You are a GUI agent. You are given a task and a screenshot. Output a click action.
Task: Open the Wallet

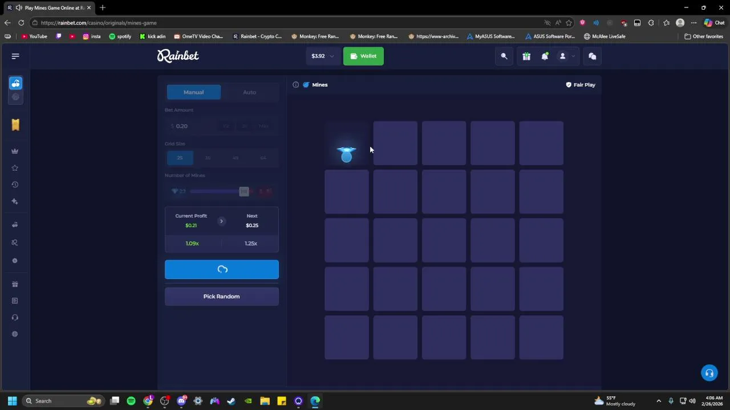363,56
